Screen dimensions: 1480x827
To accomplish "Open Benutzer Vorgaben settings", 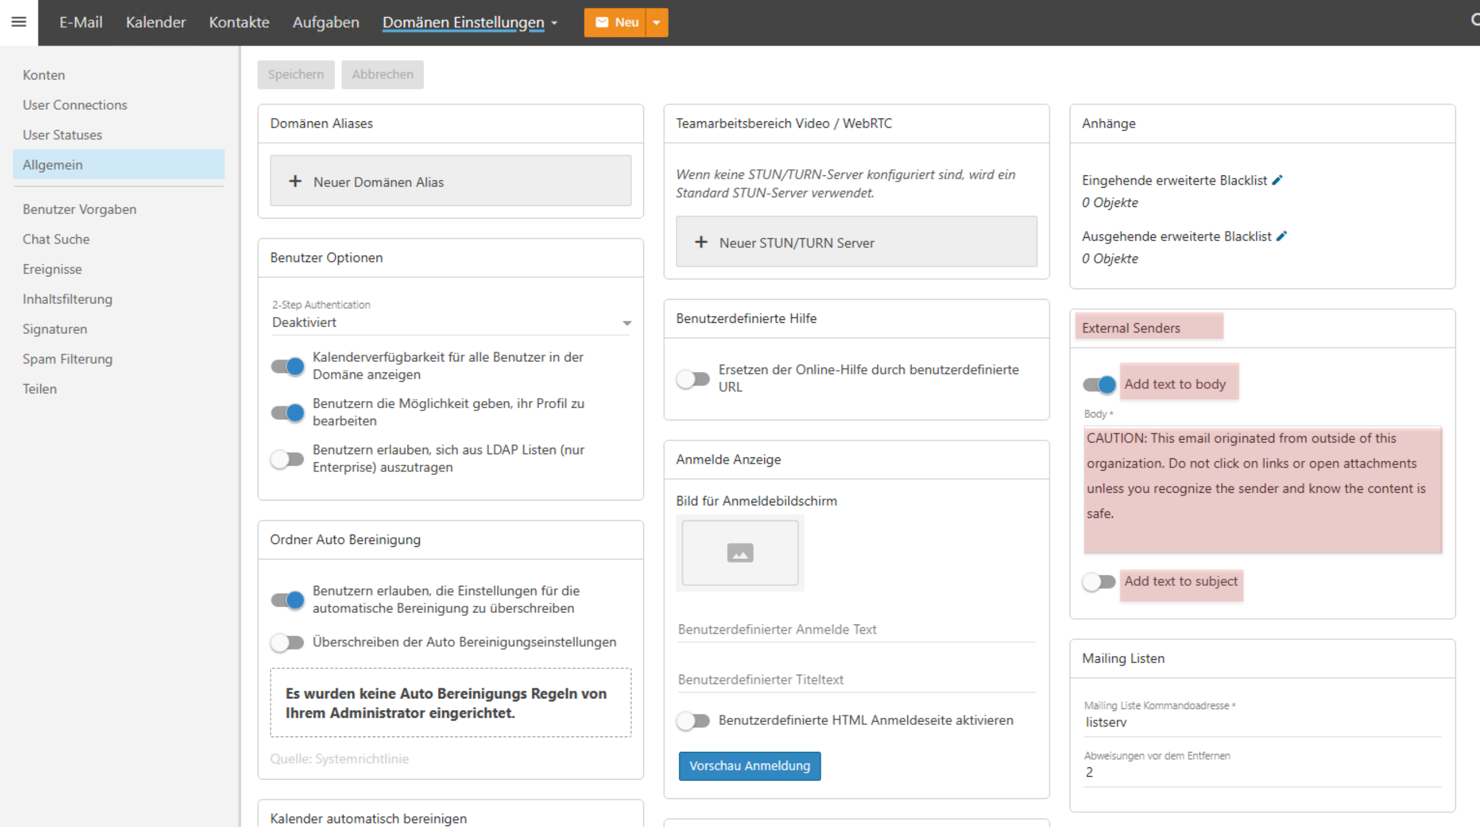I will point(118,210).
